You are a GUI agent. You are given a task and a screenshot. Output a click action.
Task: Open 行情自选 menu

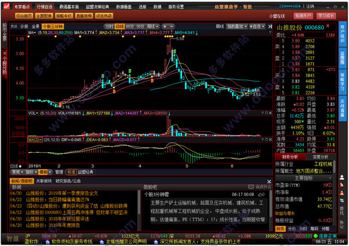click(45, 7)
